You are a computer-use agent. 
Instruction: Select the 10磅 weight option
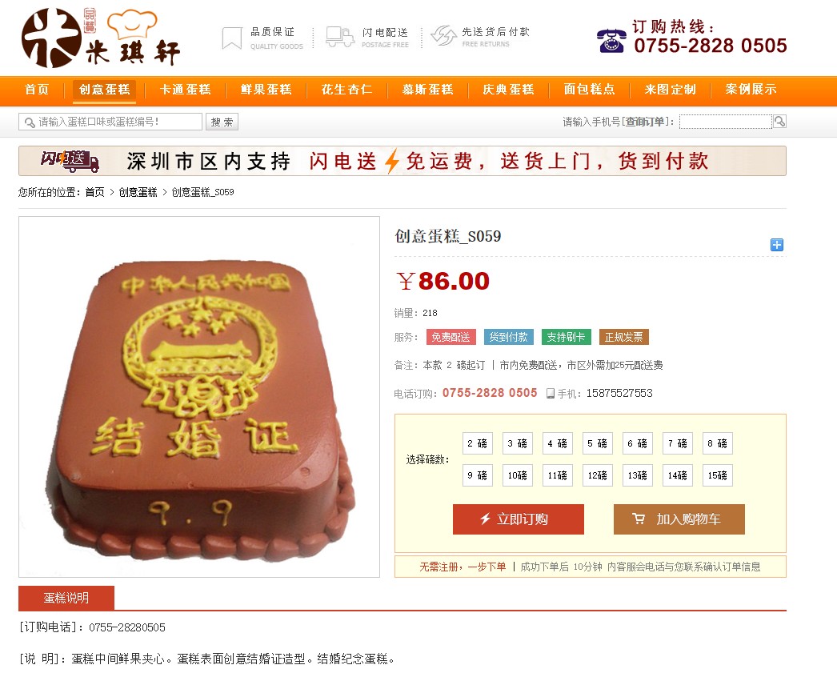pos(517,475)
